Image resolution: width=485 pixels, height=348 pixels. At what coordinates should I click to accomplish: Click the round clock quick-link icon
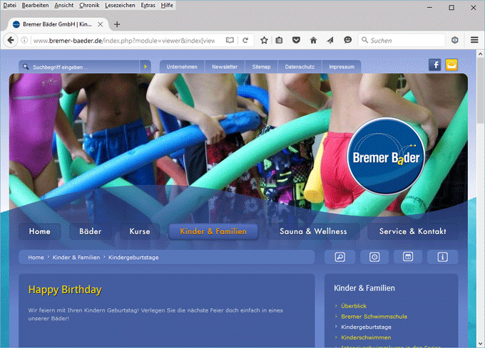[x=374, y=257]
